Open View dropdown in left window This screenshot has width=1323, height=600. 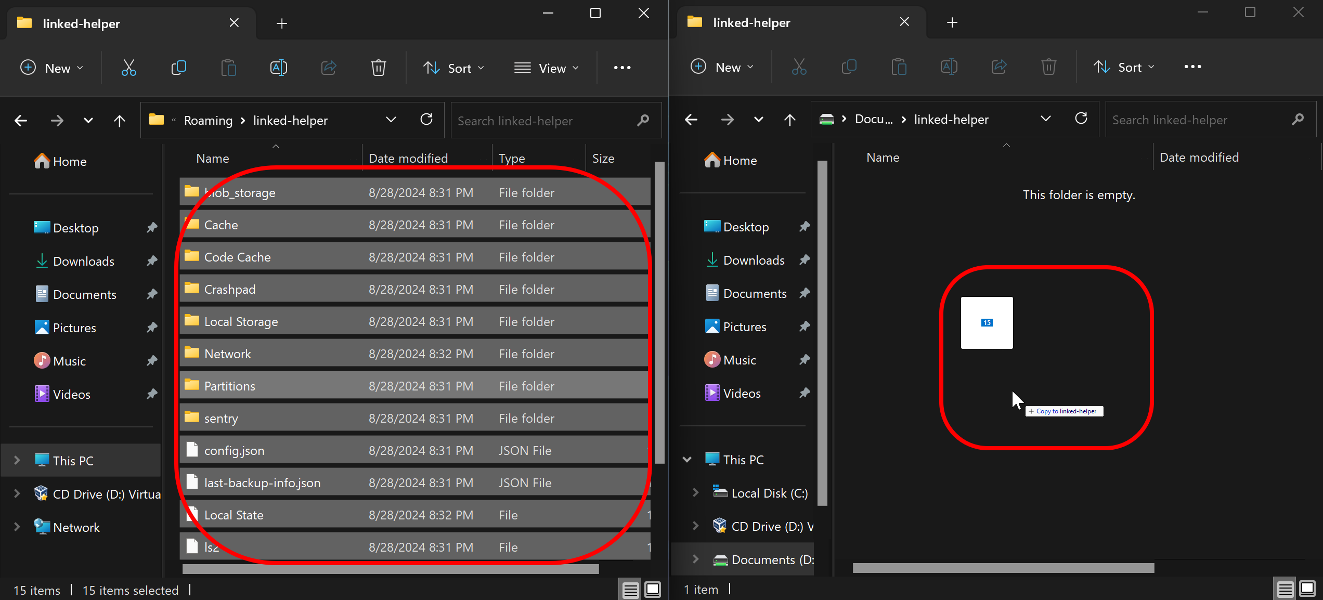pos(546,68)
